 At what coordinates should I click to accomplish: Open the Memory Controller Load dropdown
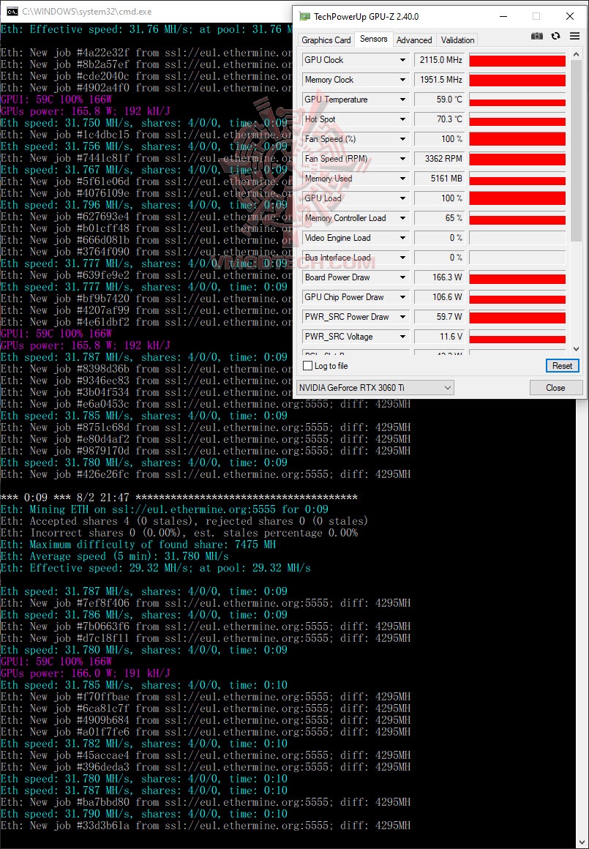tap(402, 218)
